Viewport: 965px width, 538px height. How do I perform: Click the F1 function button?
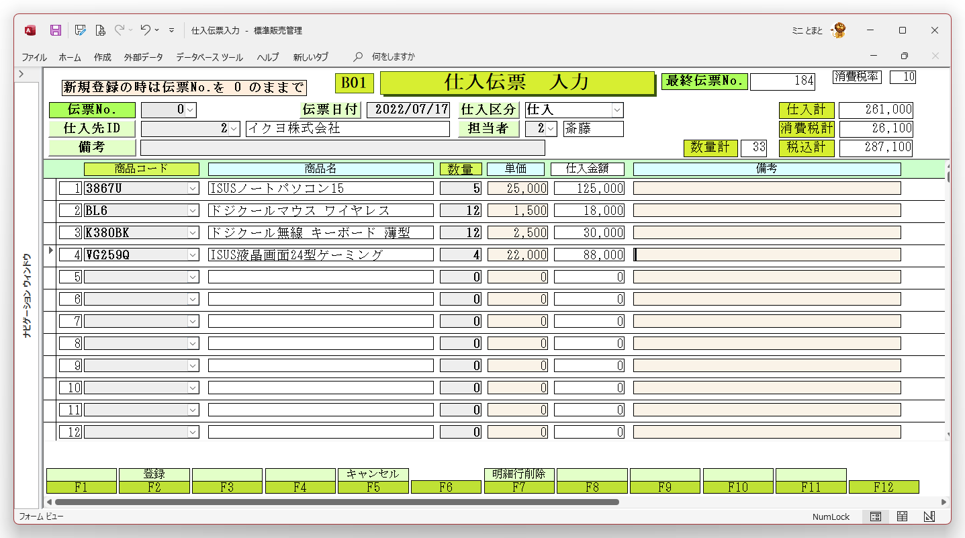tap(81, 481)
